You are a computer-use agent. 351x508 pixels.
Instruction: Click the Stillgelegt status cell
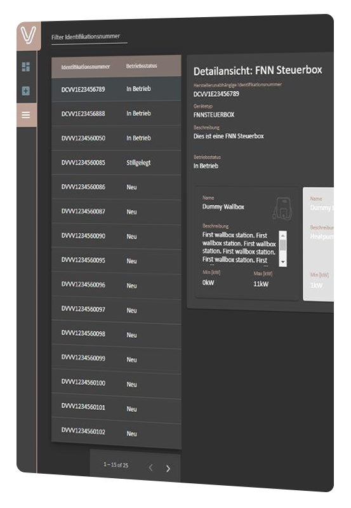[x=138, y=163]
